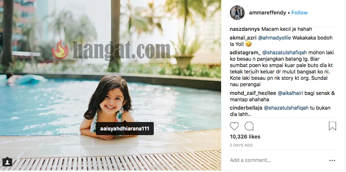The height and width of the screenshot is (172, 346).
Task: Open mohd_zaif_hezllee commenter profile
Action: click(x=253, y=93)
